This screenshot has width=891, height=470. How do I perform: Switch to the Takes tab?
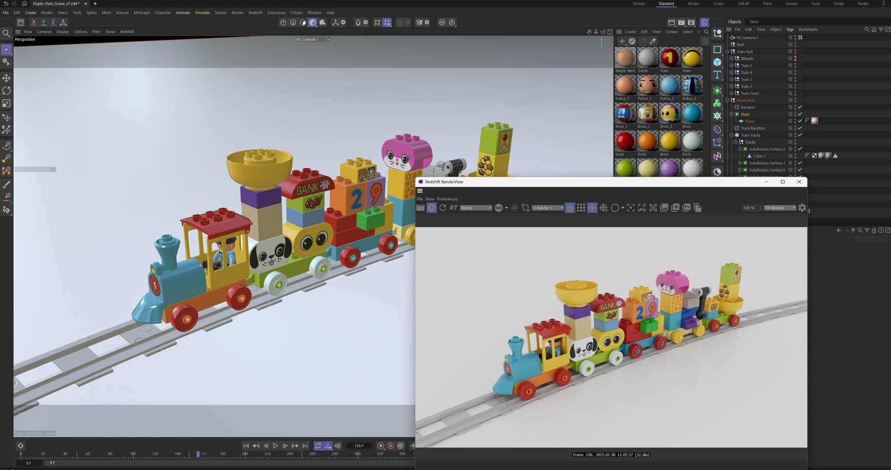point(754,22)
